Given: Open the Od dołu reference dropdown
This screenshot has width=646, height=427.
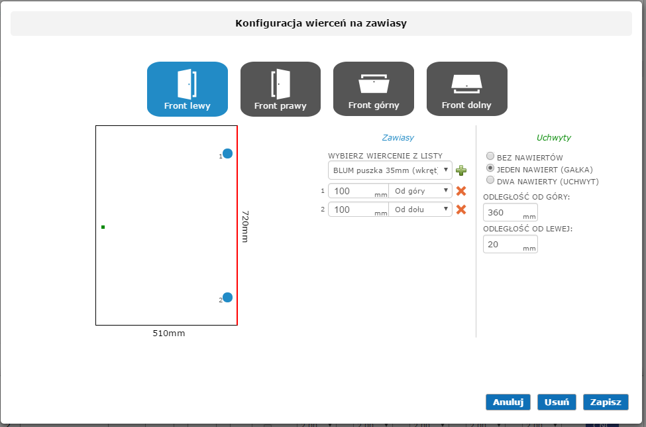Looking at the screenshot, I should (x=420, y=210).
